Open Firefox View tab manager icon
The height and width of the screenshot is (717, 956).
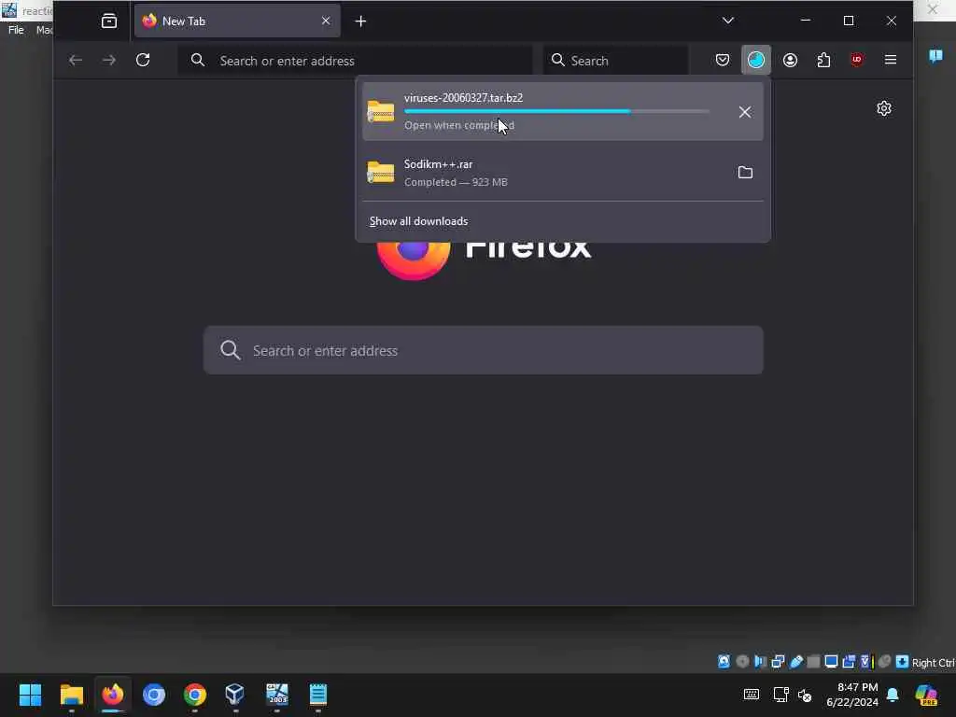[109, 21]
